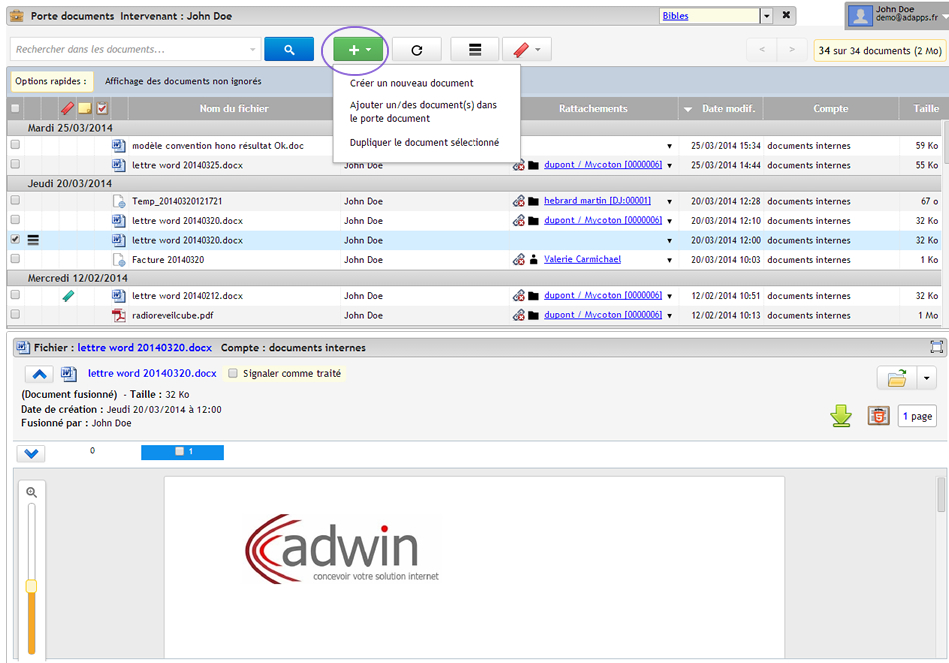Viewport: 949px width, 663px height.
Task: Click the blue page 1 selector bar
Action: coord(182,452)
